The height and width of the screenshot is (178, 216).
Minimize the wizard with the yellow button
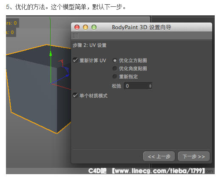tap(85, 27)
